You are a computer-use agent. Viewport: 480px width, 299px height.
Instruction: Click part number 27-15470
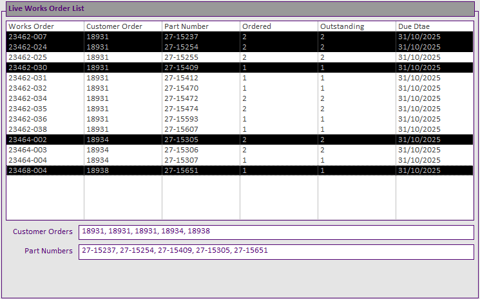[181, 88]
